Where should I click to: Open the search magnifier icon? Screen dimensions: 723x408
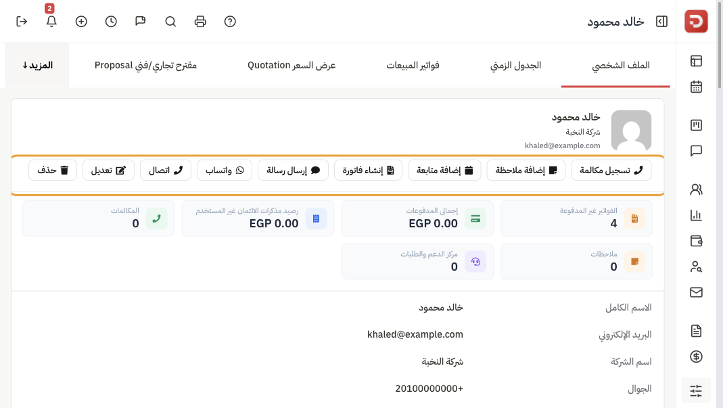point(170,21)
